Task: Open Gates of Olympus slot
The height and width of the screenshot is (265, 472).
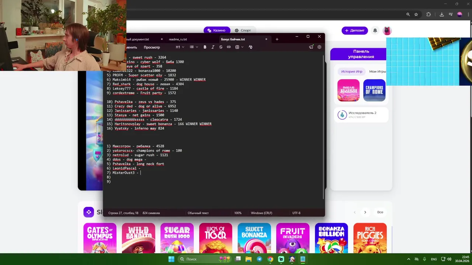Action: pos(100,238)
